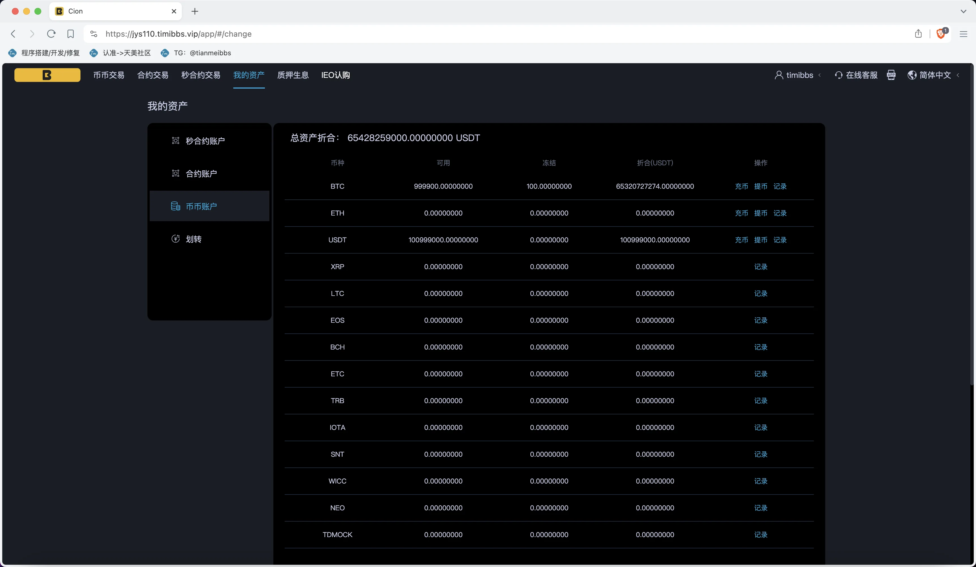Click the yellow B logo
The image size is (976, 567).
(47, 75)
